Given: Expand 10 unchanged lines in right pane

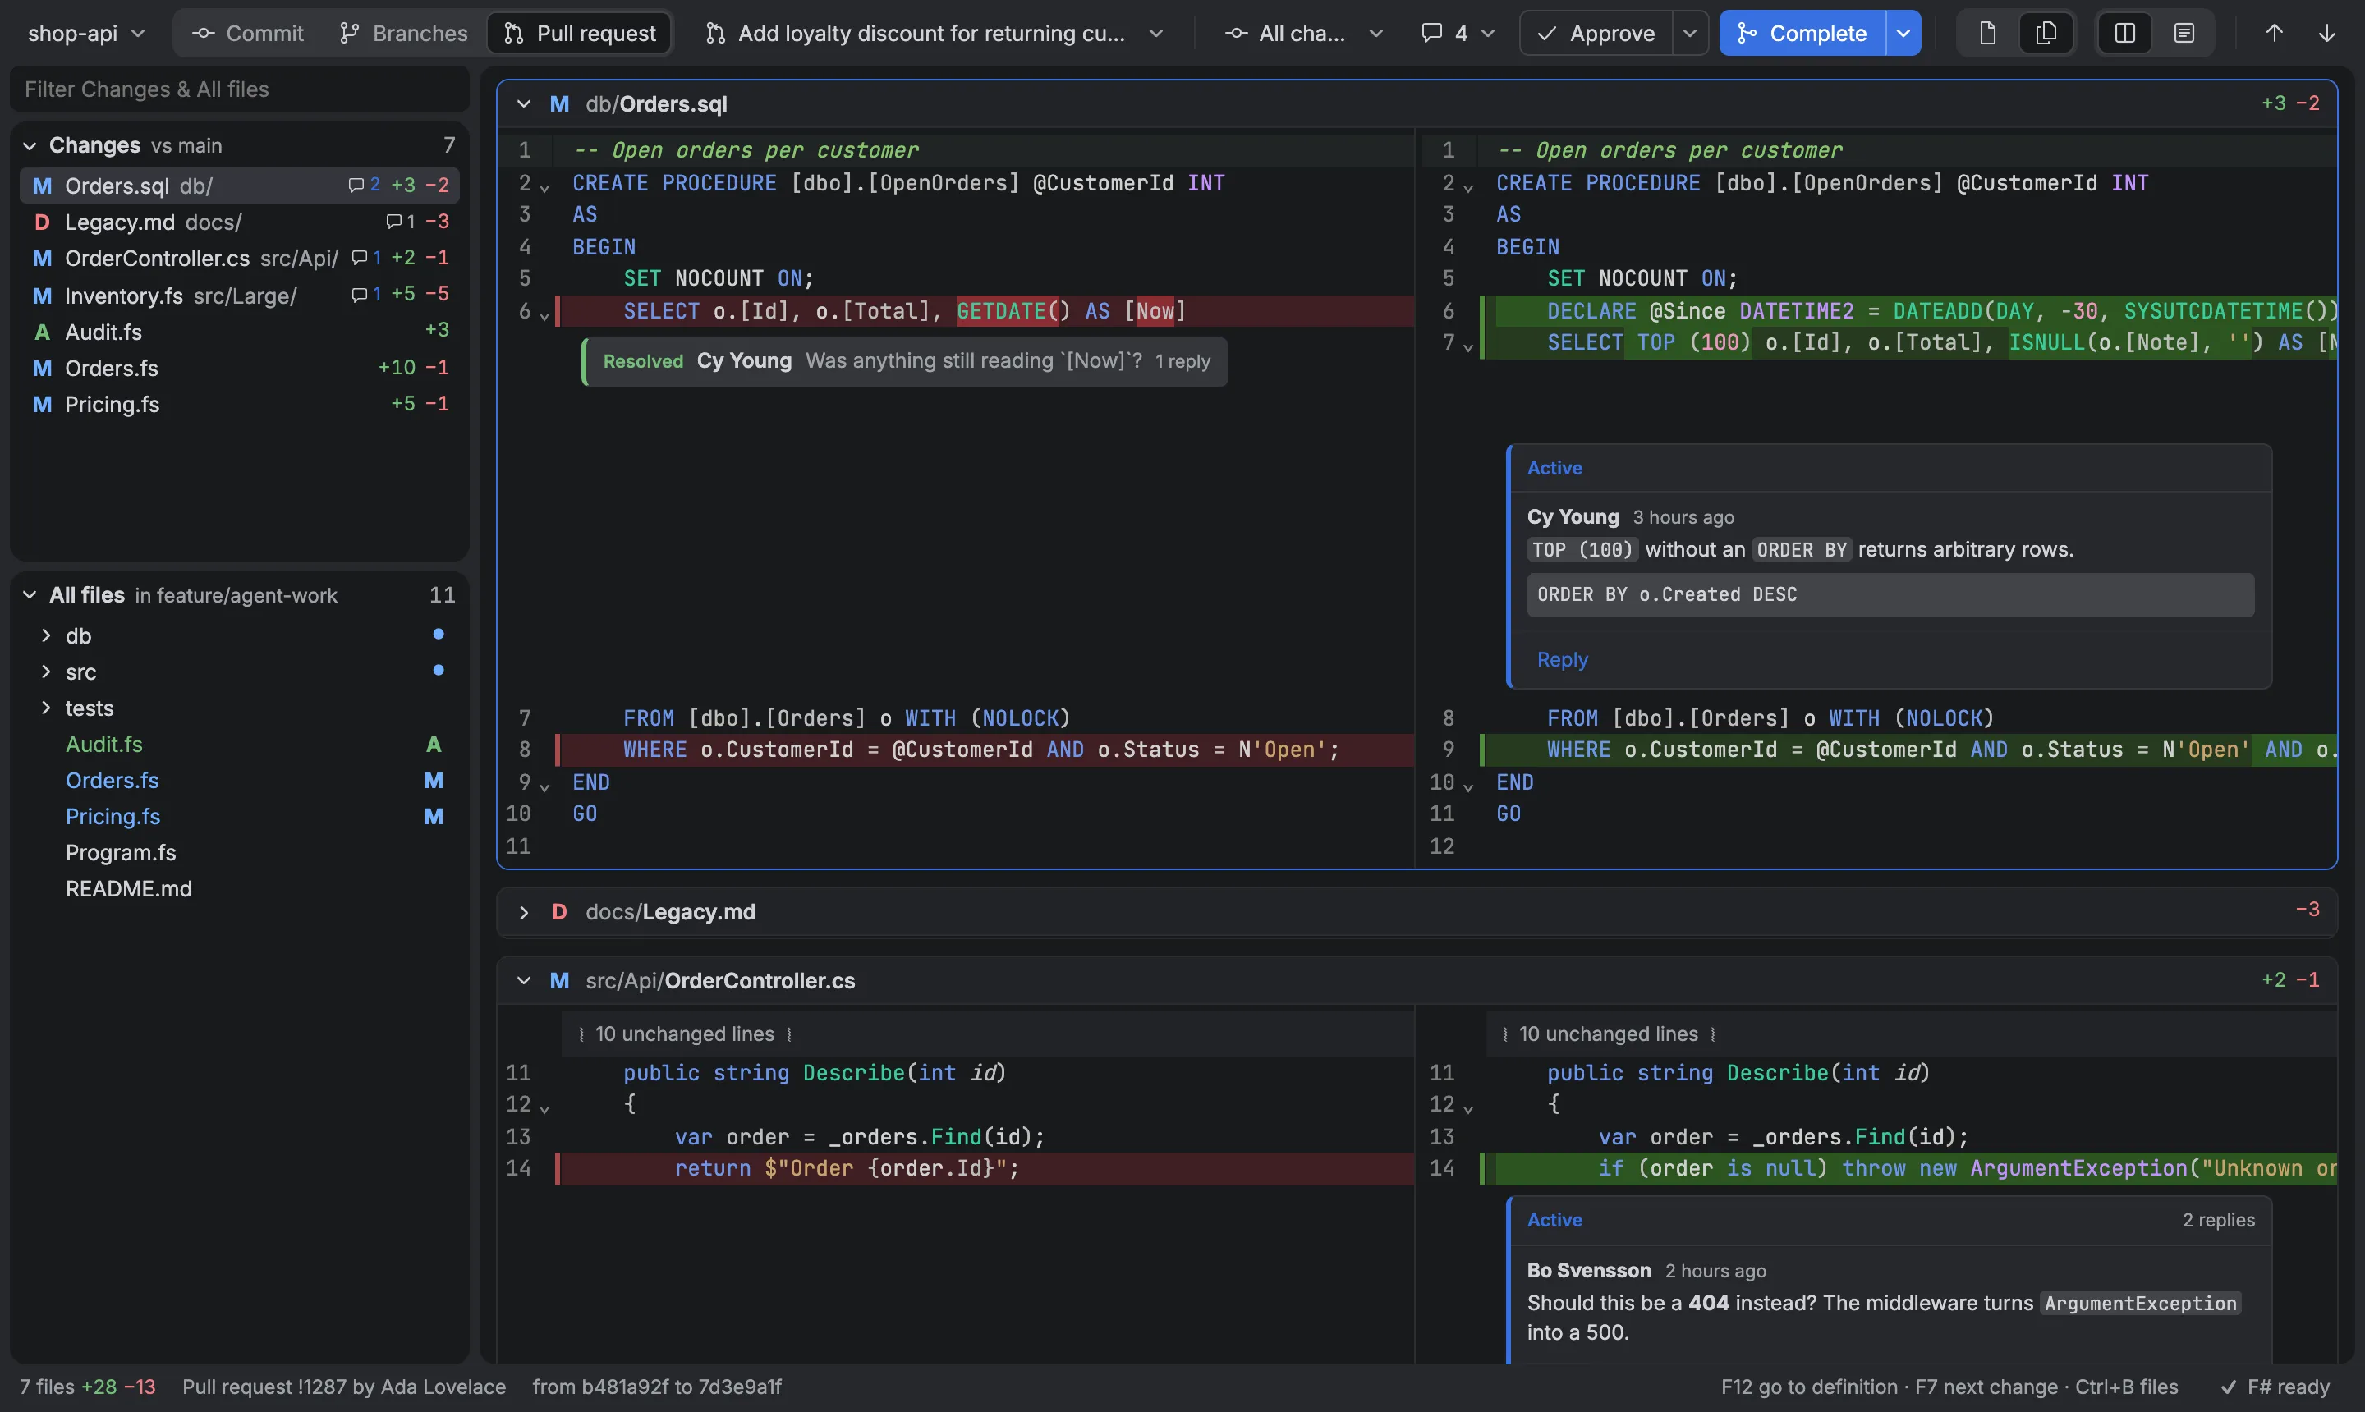Looking at the screenshot, I should click(1609, 1034).
